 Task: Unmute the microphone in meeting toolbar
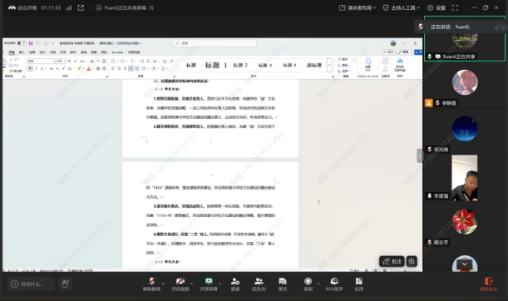click(x=151, y=284)
